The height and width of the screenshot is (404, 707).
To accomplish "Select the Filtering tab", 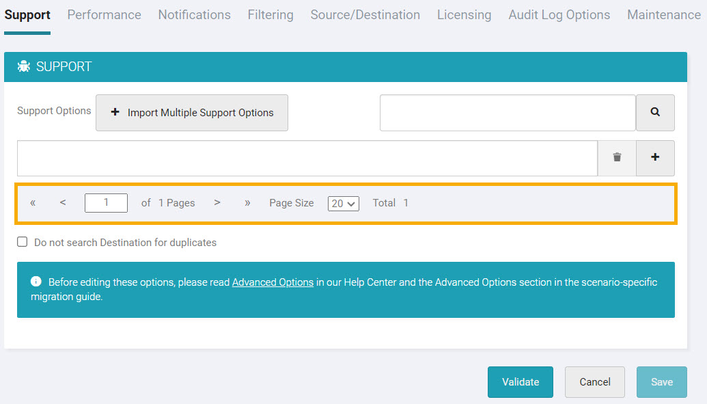I will [x=271, y=15].
